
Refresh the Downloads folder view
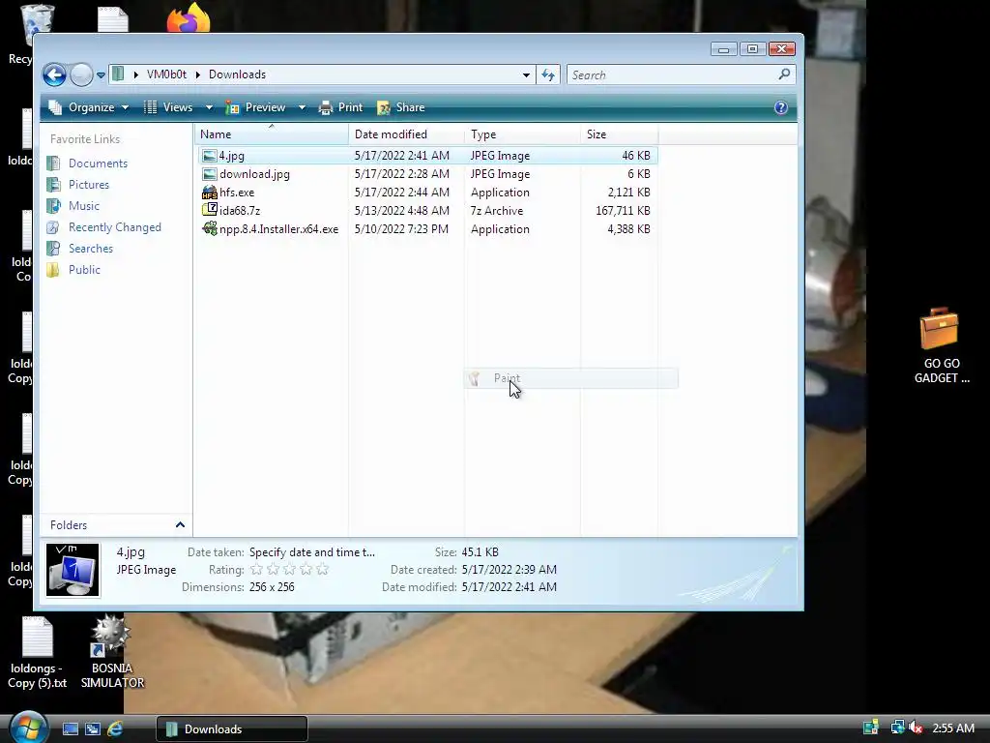click(548, 75)
